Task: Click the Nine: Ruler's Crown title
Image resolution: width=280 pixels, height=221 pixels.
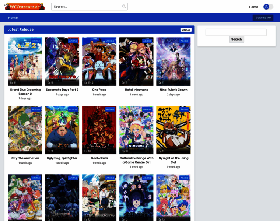Action: click(174, 90)
